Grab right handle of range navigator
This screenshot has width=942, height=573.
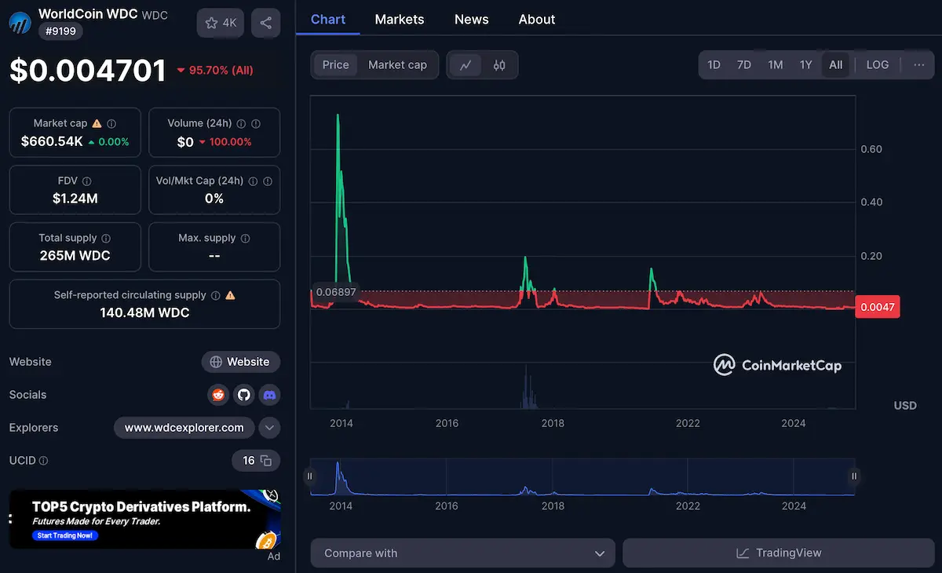[854, 476]
